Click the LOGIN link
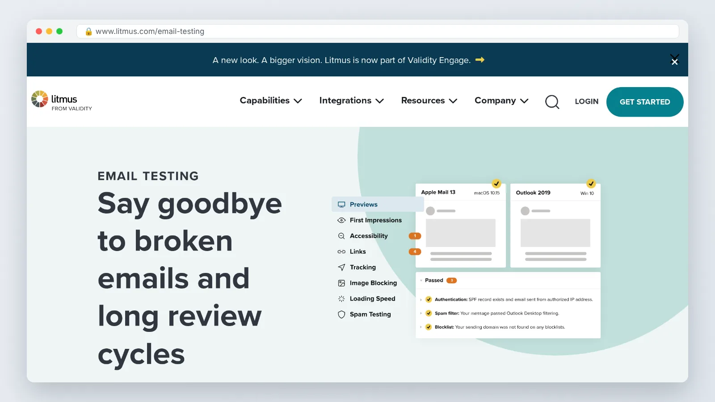The image size is (715, 402). [x=586, y=101]
